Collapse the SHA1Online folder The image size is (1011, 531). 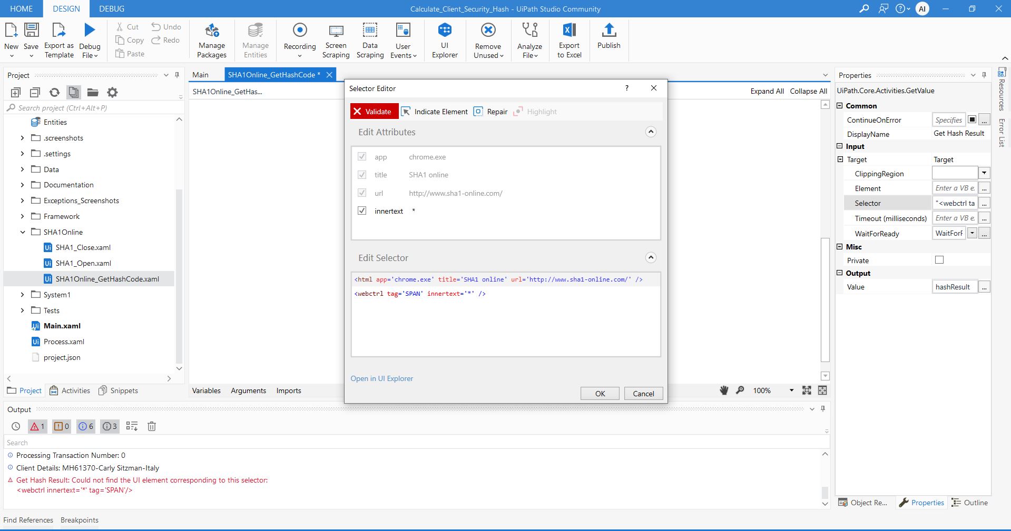[x=22, y=232]
